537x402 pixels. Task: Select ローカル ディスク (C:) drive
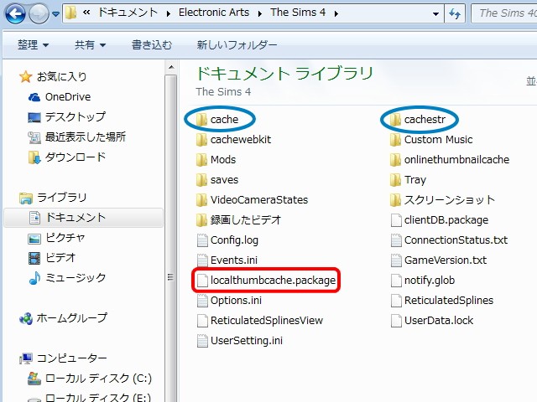pos(90,379)
